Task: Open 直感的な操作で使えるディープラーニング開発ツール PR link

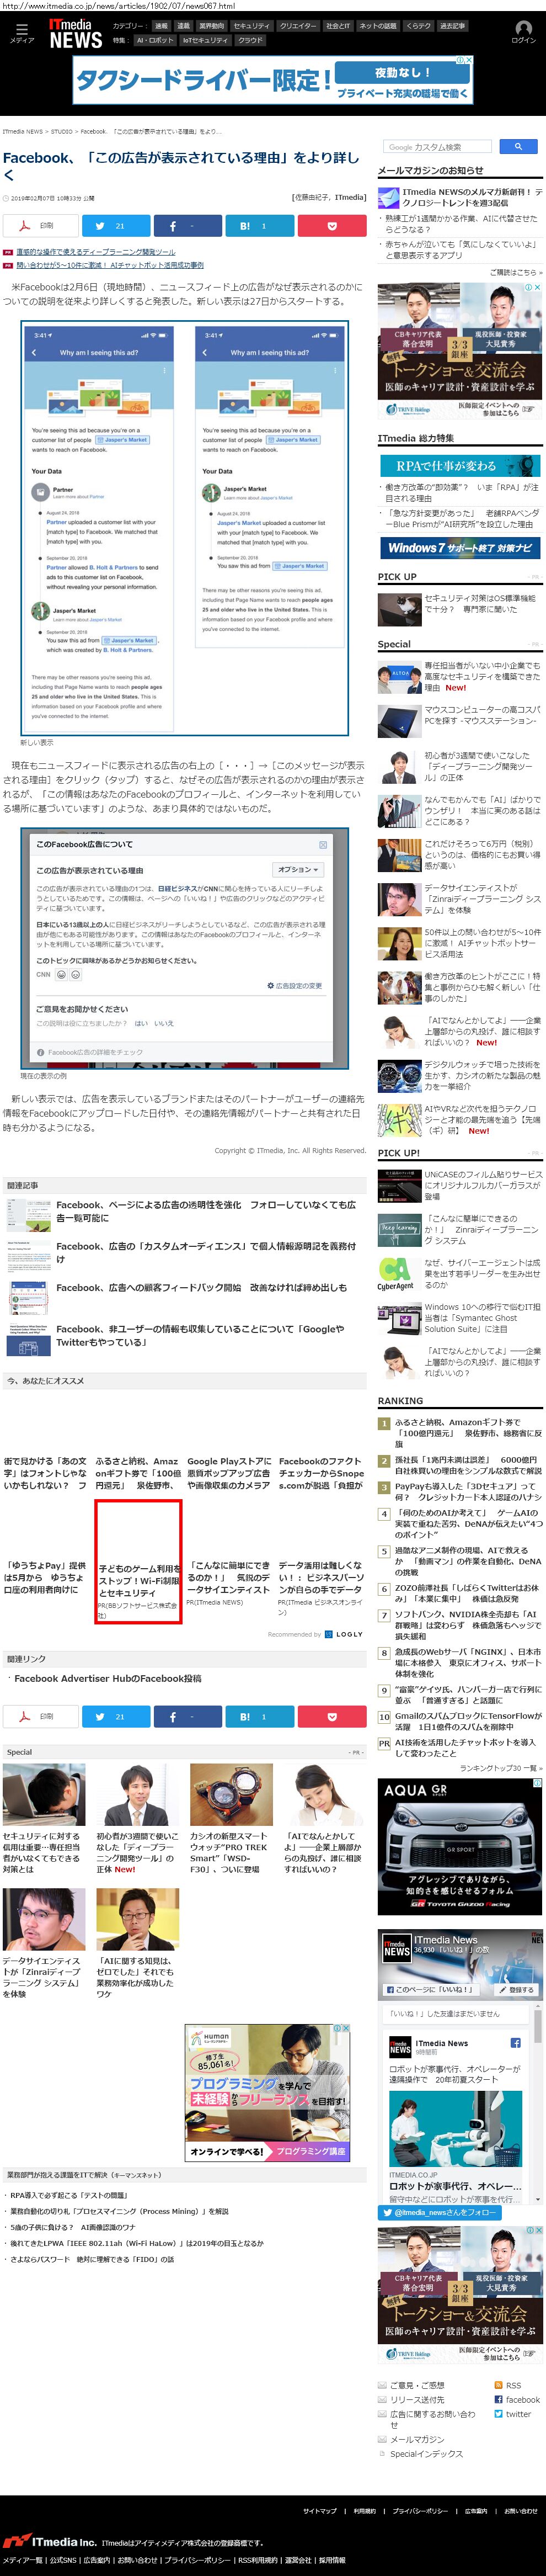Action: pyautogui.click(x=95, y=252)
